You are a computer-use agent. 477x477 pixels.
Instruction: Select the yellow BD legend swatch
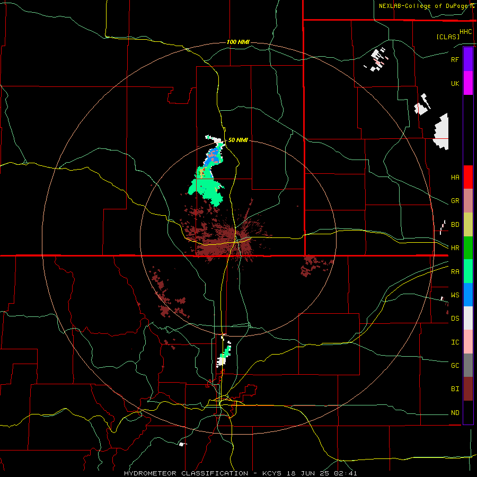468,225
